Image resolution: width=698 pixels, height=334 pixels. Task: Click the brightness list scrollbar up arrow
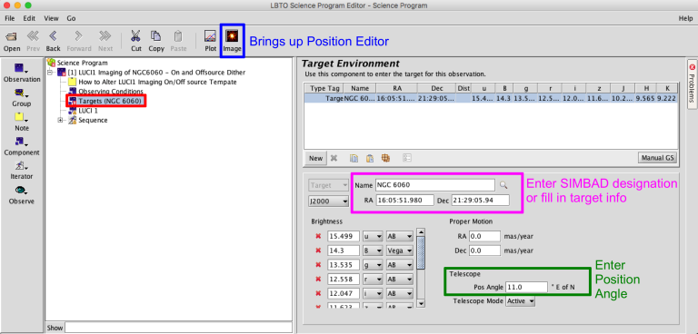click(x=421, y=232)
